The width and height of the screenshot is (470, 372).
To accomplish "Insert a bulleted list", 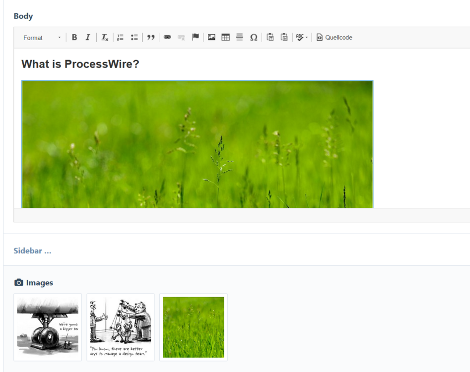I will pyautogui.click(x=134, y=37).
